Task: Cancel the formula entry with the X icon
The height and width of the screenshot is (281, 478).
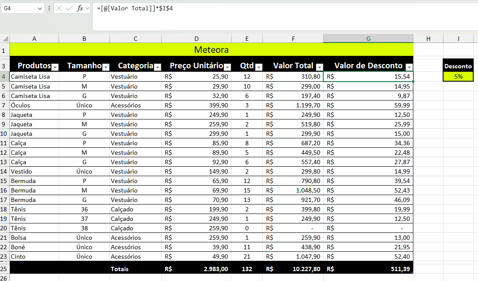Action: pos(59,8)
